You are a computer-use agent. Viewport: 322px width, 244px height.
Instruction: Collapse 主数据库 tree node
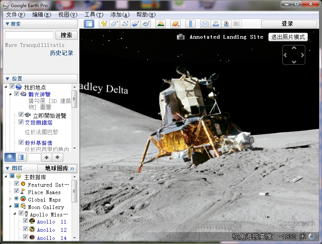pos(6,176)
